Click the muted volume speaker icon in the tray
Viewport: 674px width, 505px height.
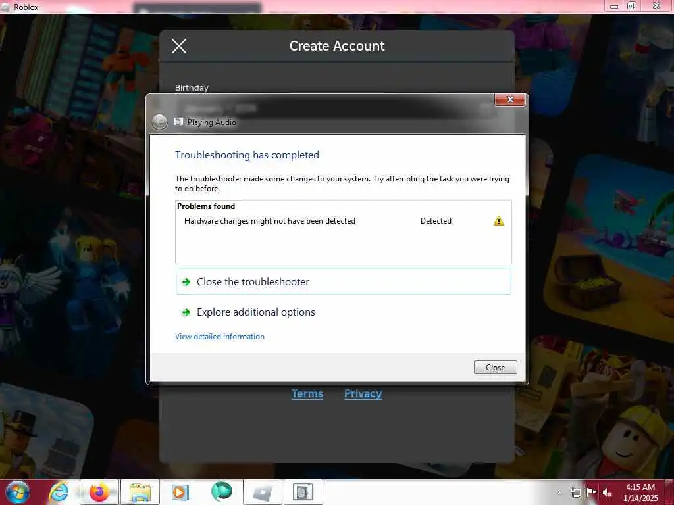tap(608, 493)
